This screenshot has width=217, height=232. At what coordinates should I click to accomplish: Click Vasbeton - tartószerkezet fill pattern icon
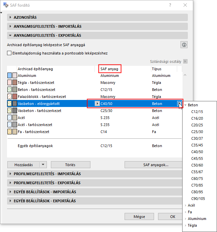[9, 111]
